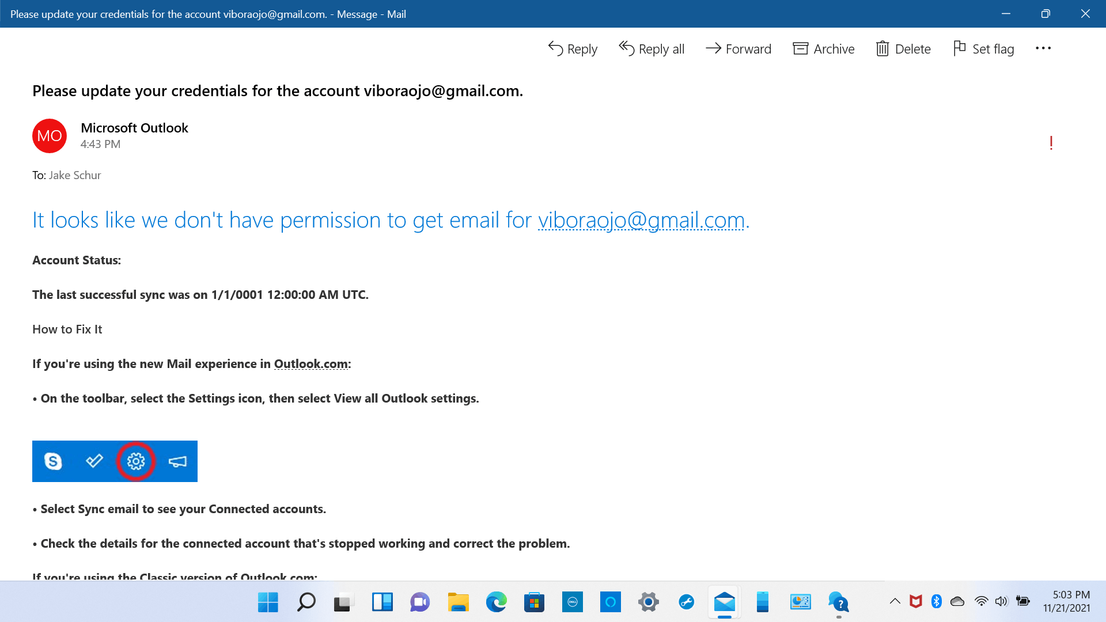The image size is (1106, 622).
Task: Open Your Phone app in taskbar
Action: click(x=763, y=602)
